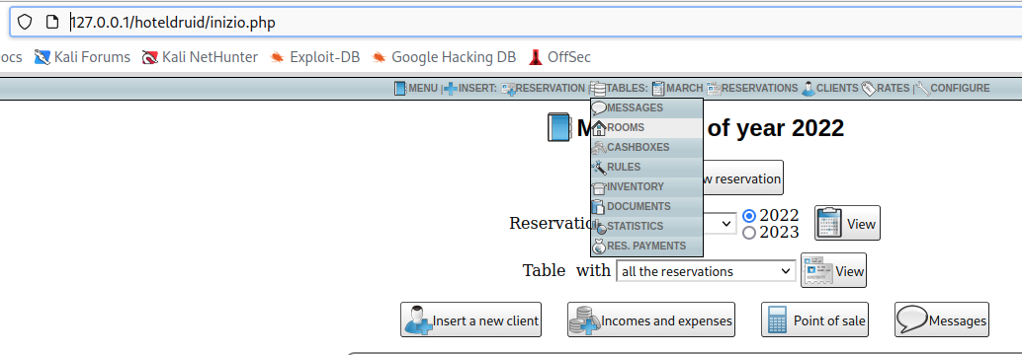Click the large notebook icon beside month title

(x=559, y=127)
